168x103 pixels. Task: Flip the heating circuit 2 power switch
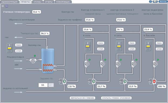coord(119,46)
